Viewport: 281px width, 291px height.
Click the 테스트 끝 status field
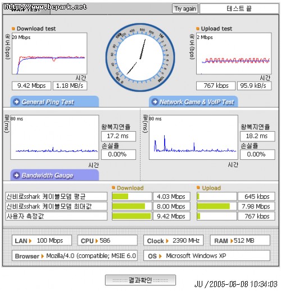point(239,8)
